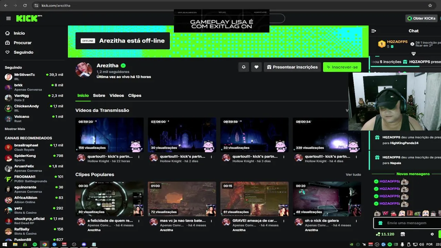Open RafBally recommended channel
The height and width of the screenshot is (248, 441).
34,231
